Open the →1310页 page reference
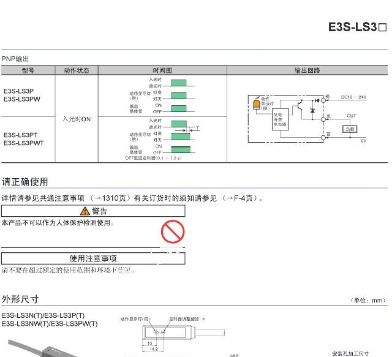Image resolution: width=392 pixels, height=357 pixels. (110, 198)
